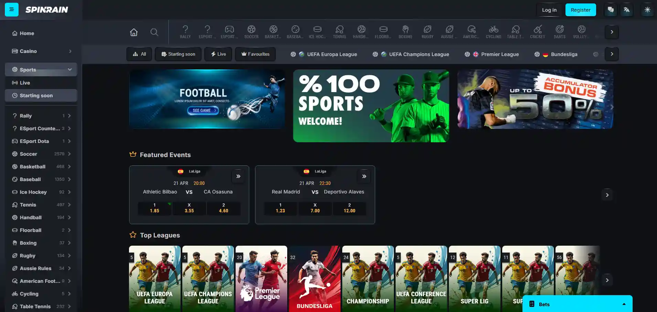The height and width of the screenshot is (312, 657).
Task: Select the Favourites filter tab
Action: click(x=255, y=54)
